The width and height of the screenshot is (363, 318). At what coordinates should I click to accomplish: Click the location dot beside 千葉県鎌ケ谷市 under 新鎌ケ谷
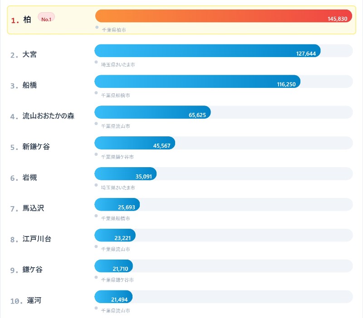tap(96, 153)
